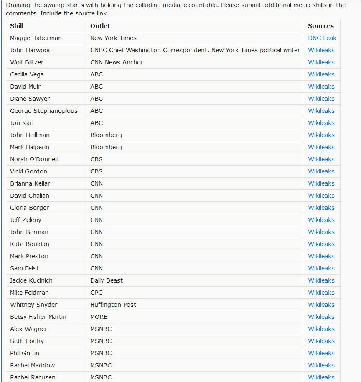Click the Shill column header

pyautogui.click(x=17, y=26)
